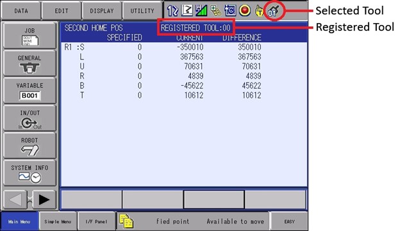
Task: Click the fourth blank soft key button
Action: [x=275, y=200]
